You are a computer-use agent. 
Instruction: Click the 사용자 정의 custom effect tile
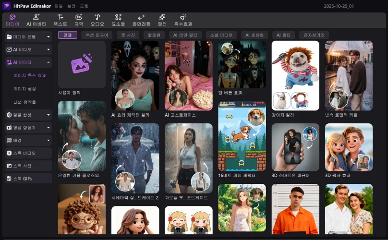click(x=82, y=65)
